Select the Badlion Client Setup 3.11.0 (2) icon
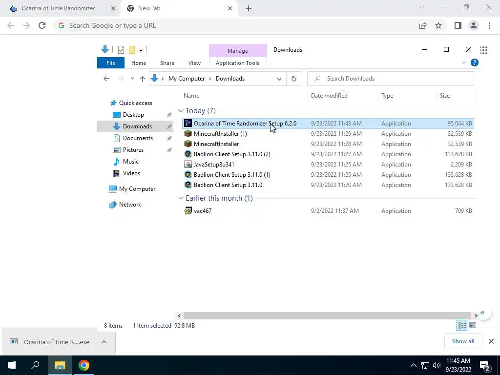The width and height of the screenshot is (500, 375). 188,154
